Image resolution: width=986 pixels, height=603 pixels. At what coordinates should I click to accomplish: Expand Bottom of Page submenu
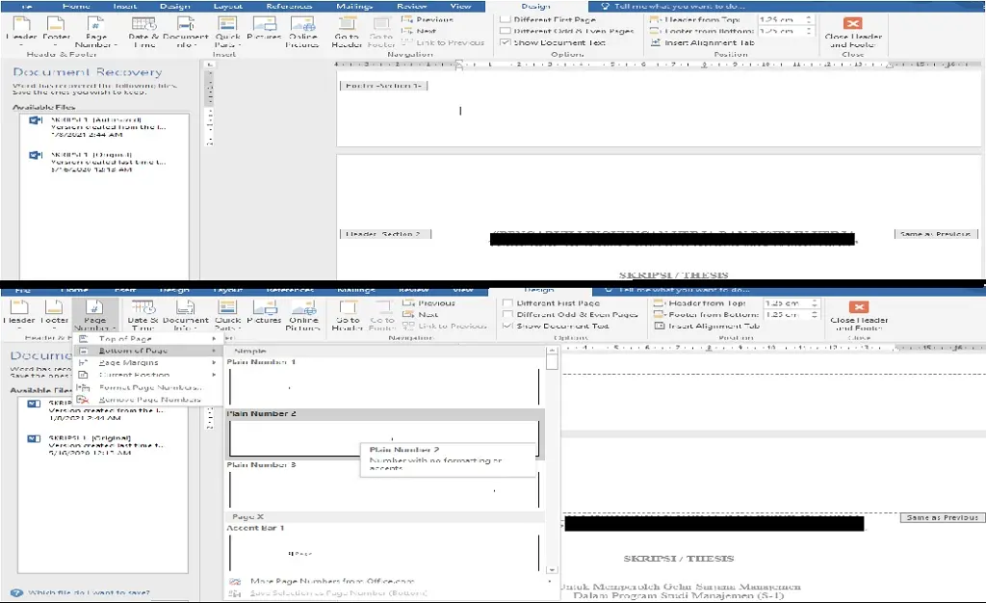tap(147, 351)
